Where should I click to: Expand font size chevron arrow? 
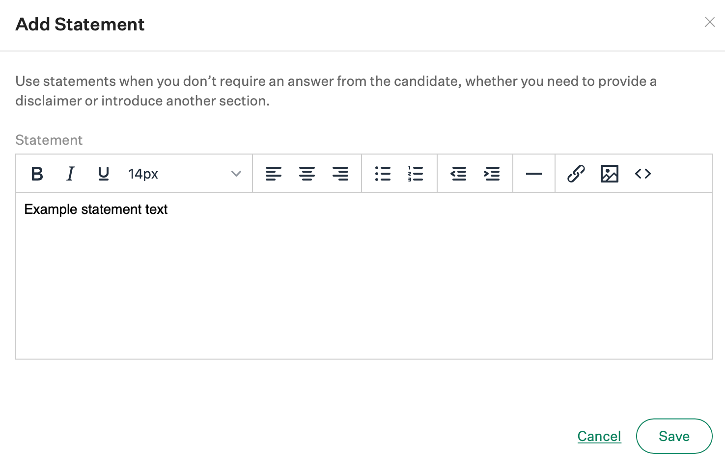tap(236, 174)
